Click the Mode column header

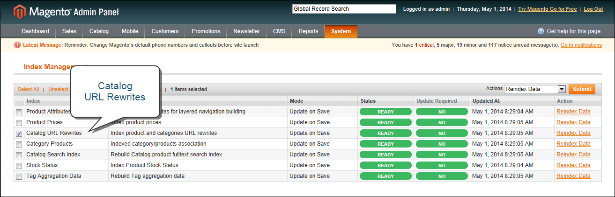296,101
